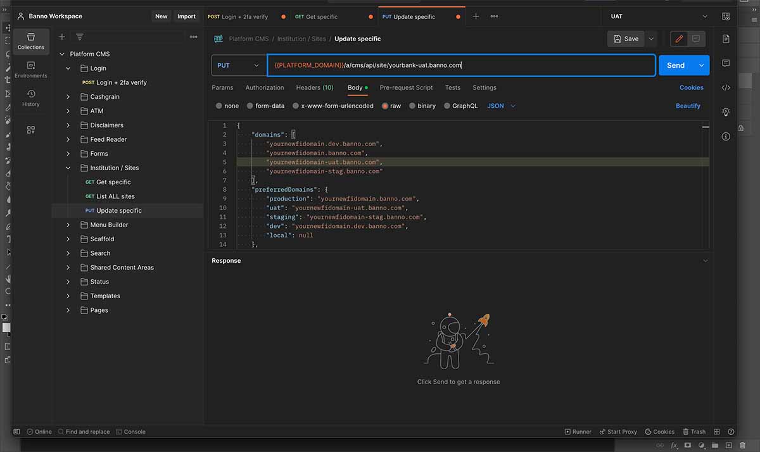Expand the Cashgrain folder
Viewport: 760px width, 452px height.
coord(68,97)
